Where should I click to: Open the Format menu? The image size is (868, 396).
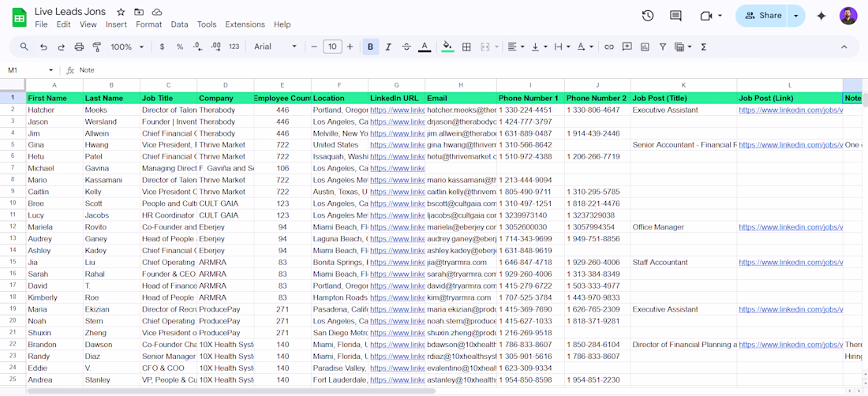(x=149, y=24)
